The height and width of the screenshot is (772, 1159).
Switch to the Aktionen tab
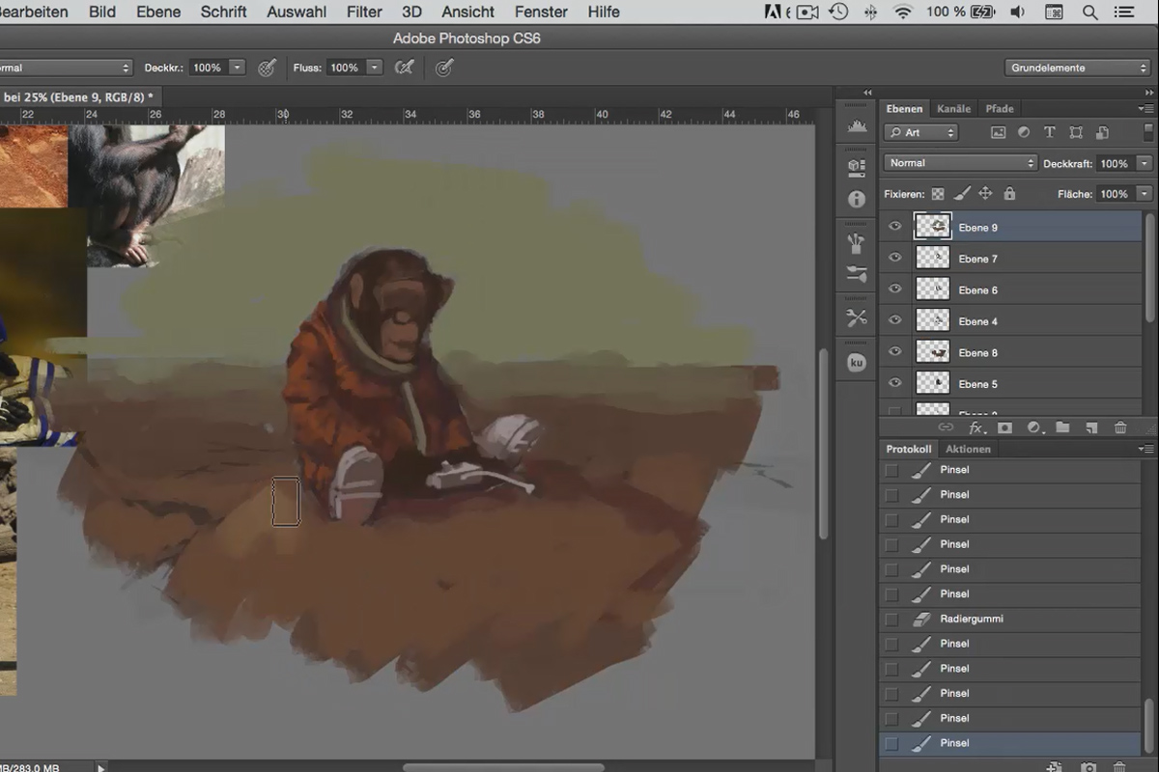click(968, 450)
